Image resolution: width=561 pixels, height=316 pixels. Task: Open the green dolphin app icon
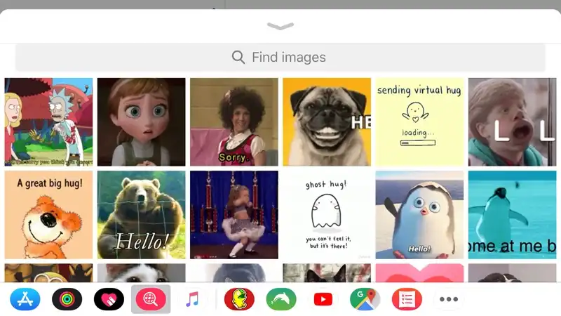tap(281, 299)
